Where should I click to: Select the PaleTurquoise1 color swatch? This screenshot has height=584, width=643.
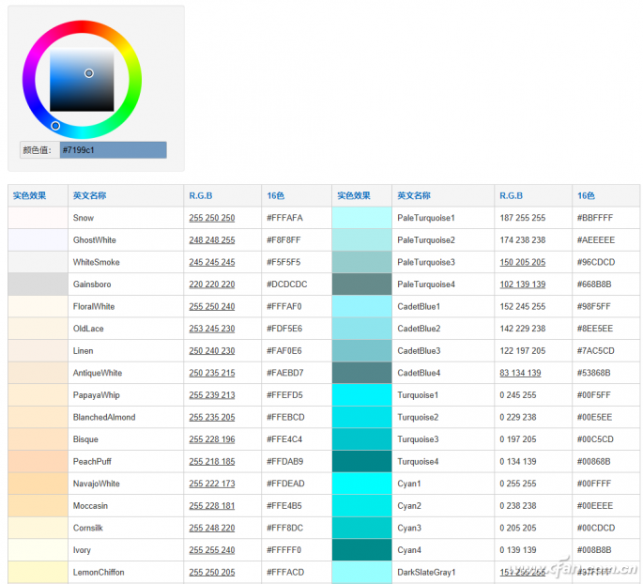coord(361,218)
